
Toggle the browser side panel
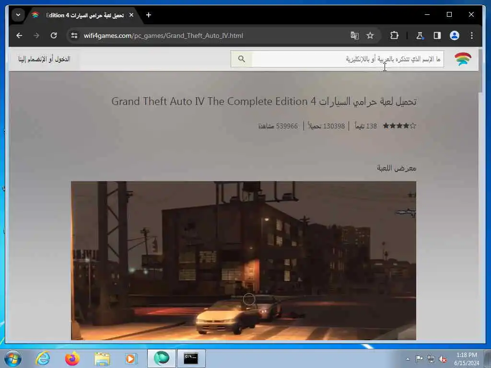point(437,35)
